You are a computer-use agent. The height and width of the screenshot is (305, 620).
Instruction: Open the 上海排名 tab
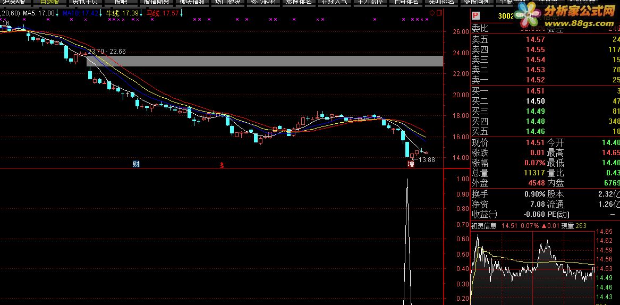pos(406,2)
